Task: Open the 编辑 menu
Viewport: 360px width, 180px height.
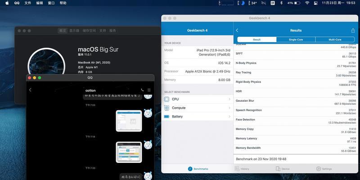Action: (40, 3)
